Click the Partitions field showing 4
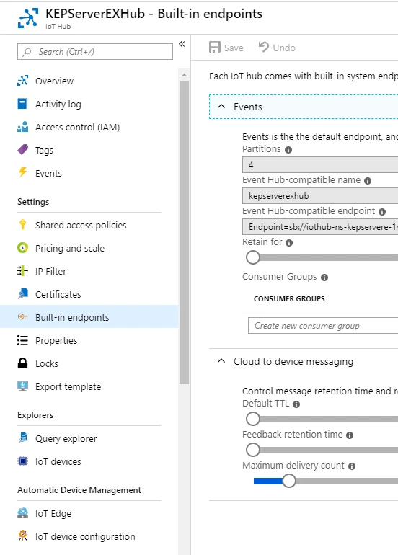Image resolution: width=398 pixels, height=555 pixels. [320, 164]
